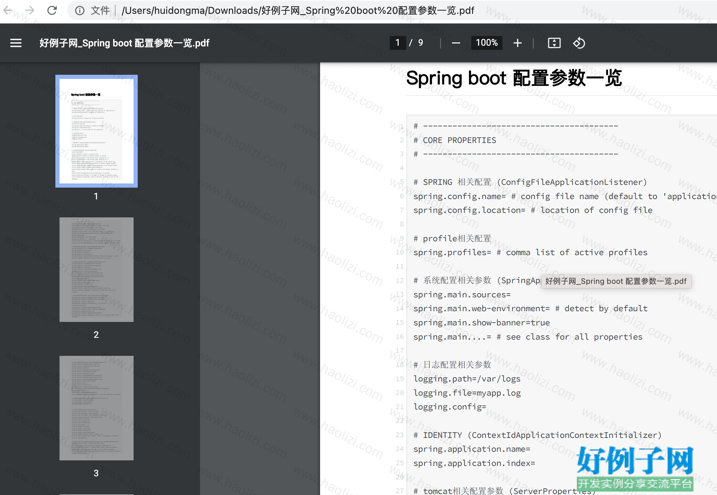Click the "logging.config=" line
Viewport: 717px width, 495px height.
[450, 407]
